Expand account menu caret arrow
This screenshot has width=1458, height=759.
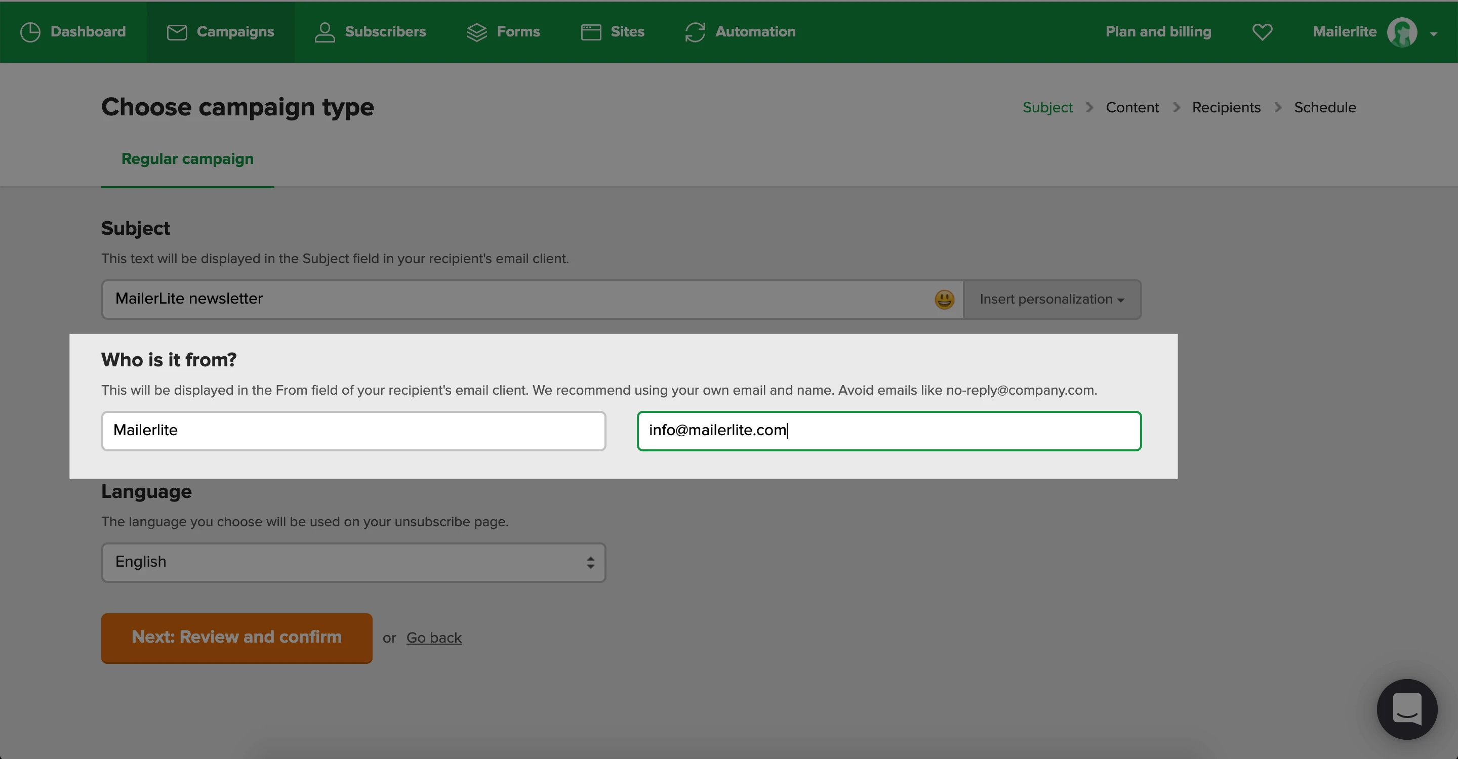point(1433,34)
